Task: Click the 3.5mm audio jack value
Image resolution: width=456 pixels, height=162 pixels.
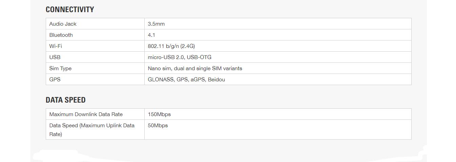Action: pos(156,24)
